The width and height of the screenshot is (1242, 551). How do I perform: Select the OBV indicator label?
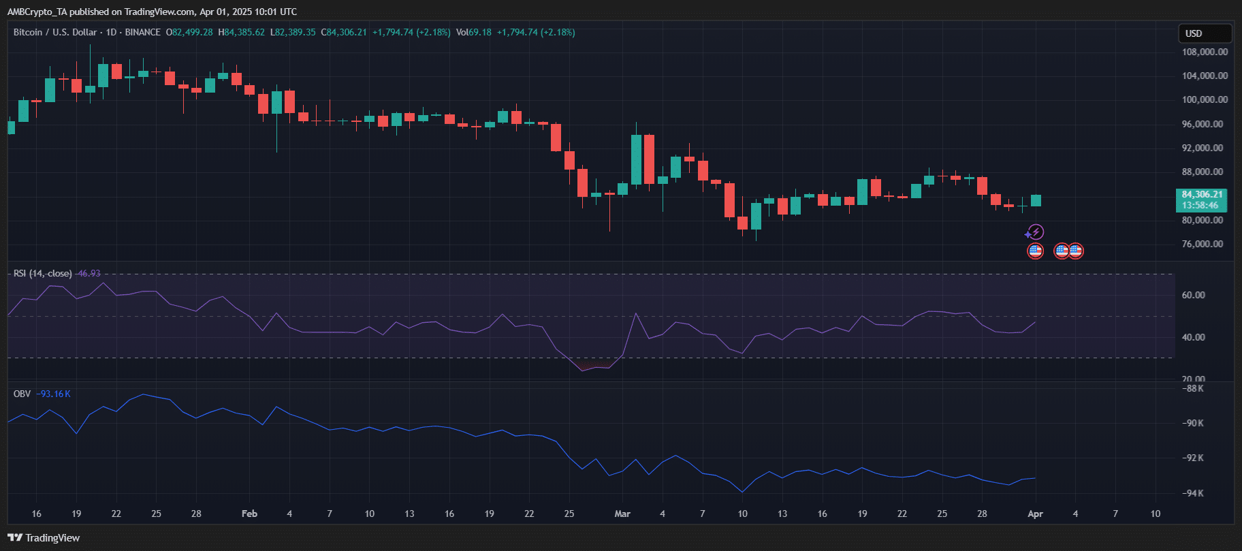pyautogui.click(x=22, y=394)
